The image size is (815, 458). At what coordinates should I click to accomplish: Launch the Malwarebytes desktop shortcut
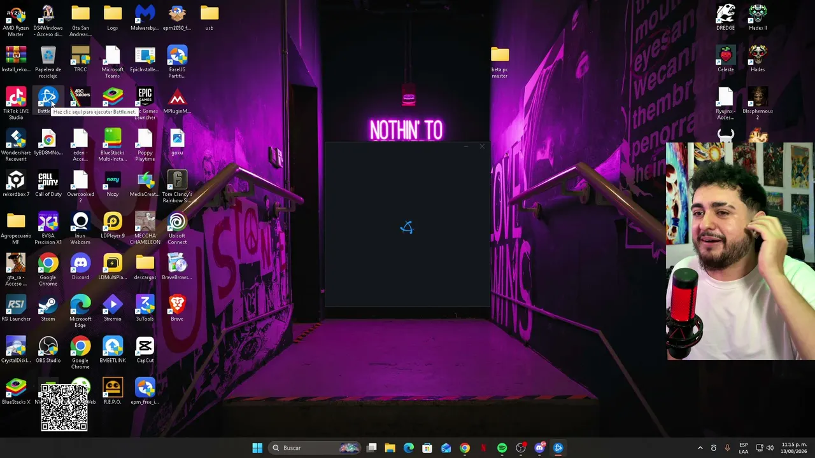[x=145, y=18]
